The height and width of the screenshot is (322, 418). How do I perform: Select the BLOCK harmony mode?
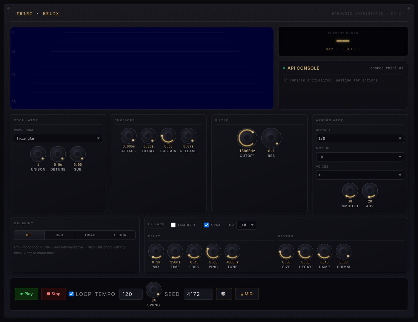pos(120,235)
